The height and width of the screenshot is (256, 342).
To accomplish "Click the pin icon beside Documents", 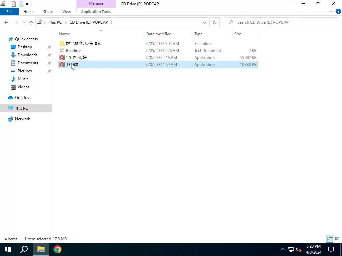I will [49, 63].
